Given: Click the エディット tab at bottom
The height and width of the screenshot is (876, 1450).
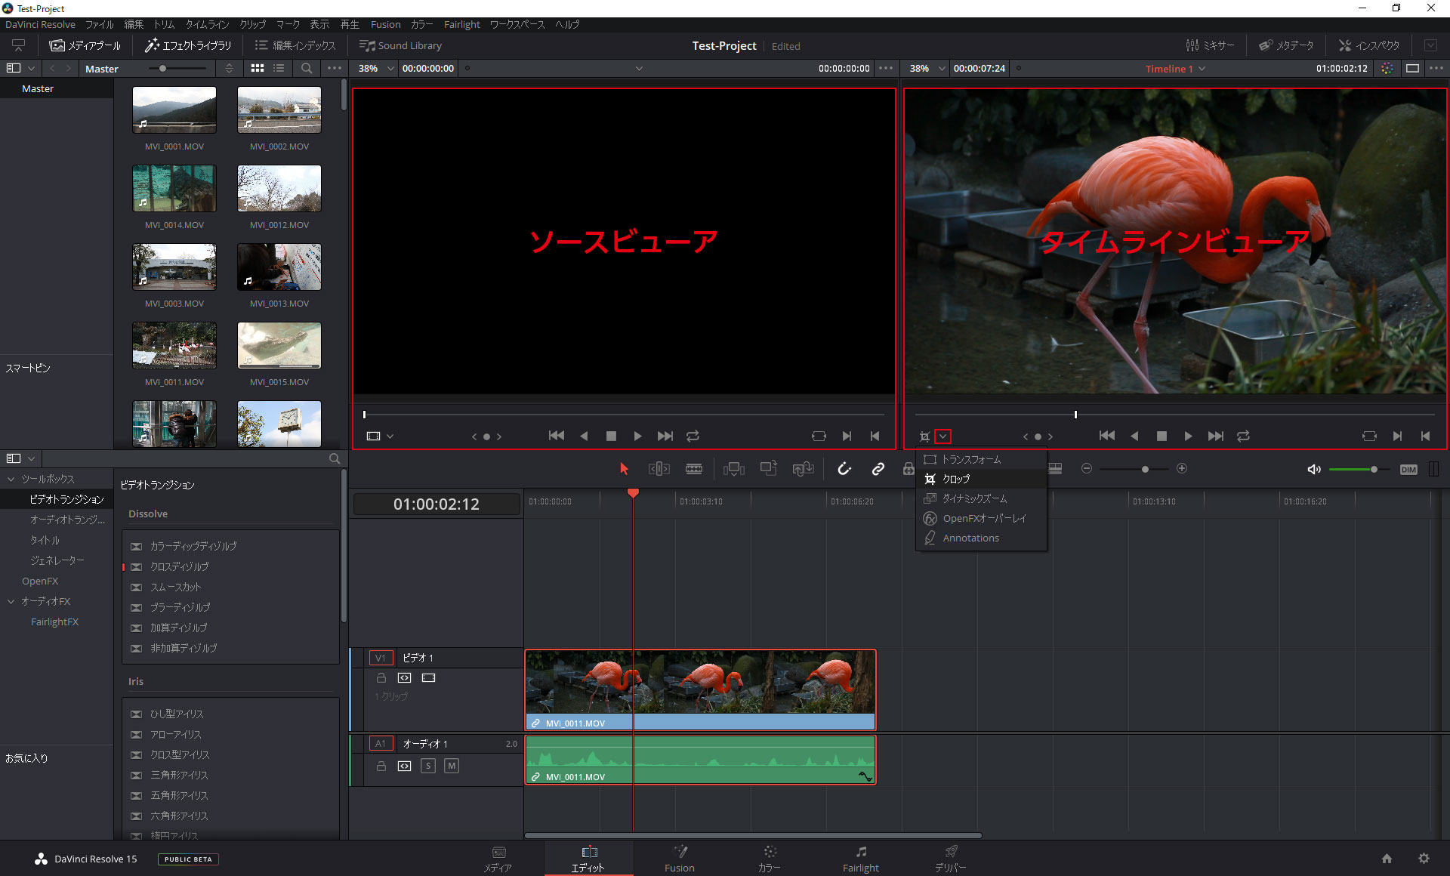Looking at the screenshot, I should point(589,857).
